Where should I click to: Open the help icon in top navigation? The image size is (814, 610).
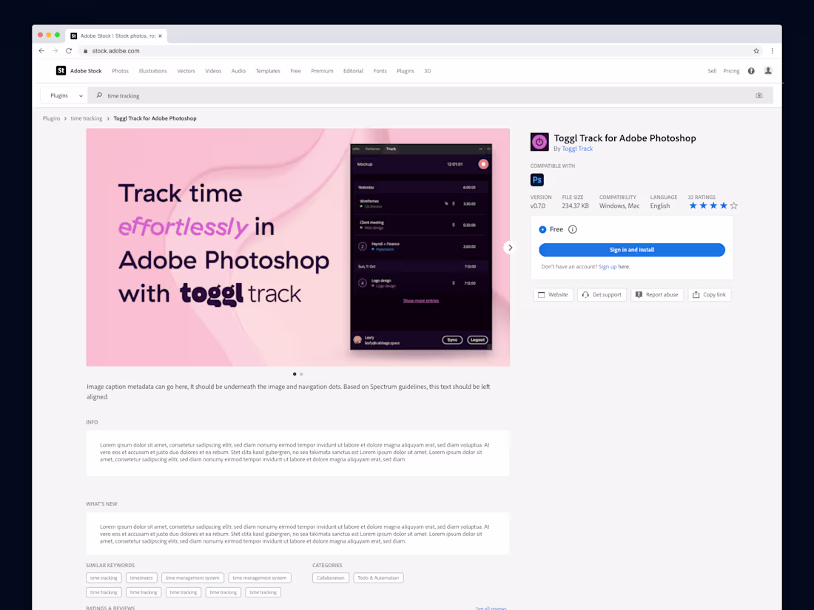click(750, 70)
